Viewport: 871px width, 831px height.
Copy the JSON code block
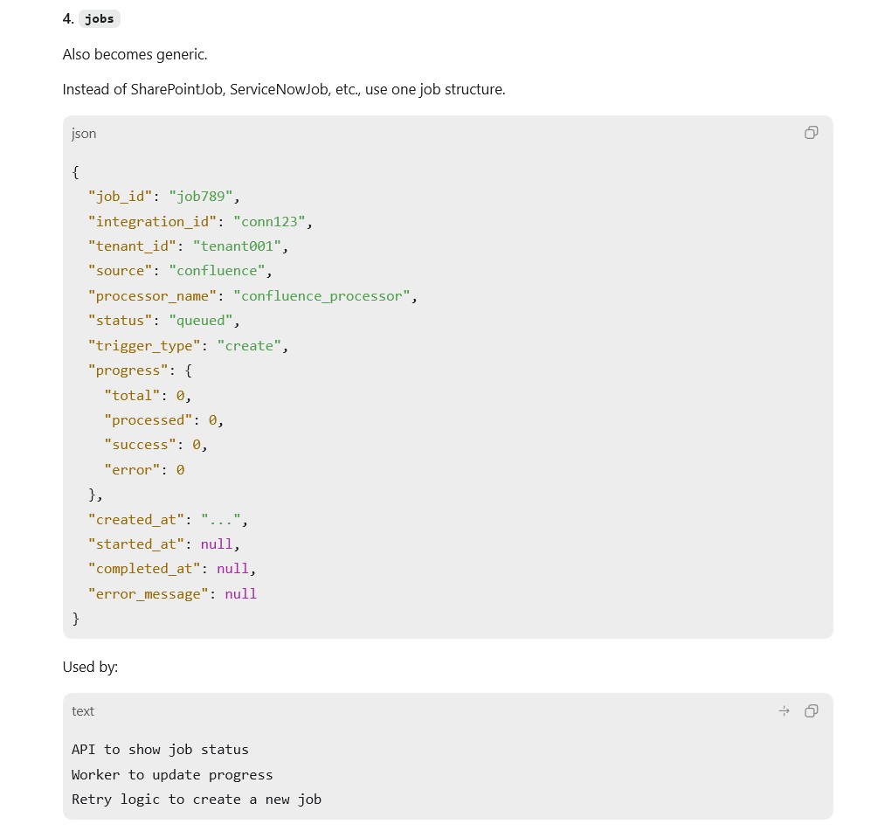point(811,133)
